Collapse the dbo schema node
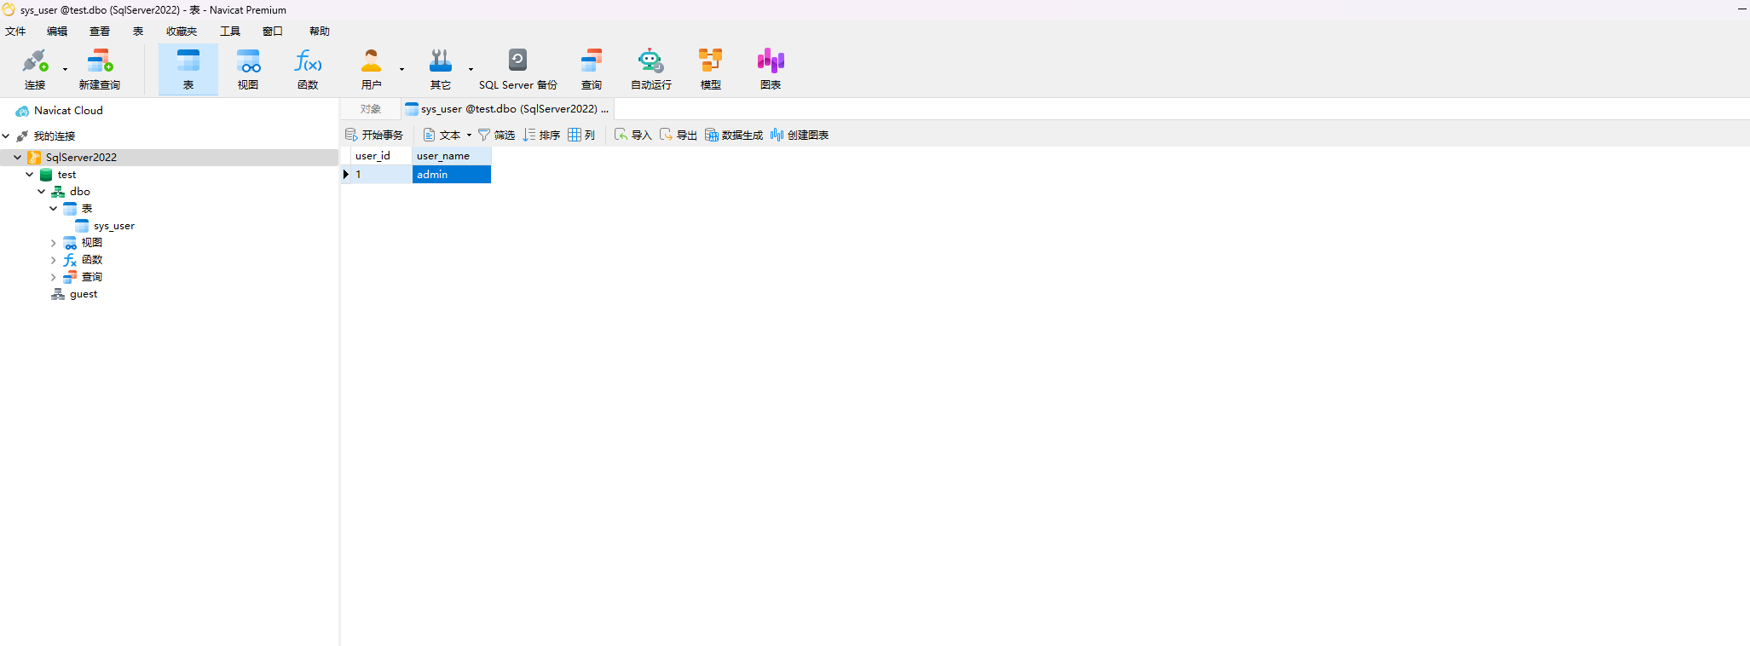Image resolution: width=1750 pixels, height=646 pixels. pos(41,192)
